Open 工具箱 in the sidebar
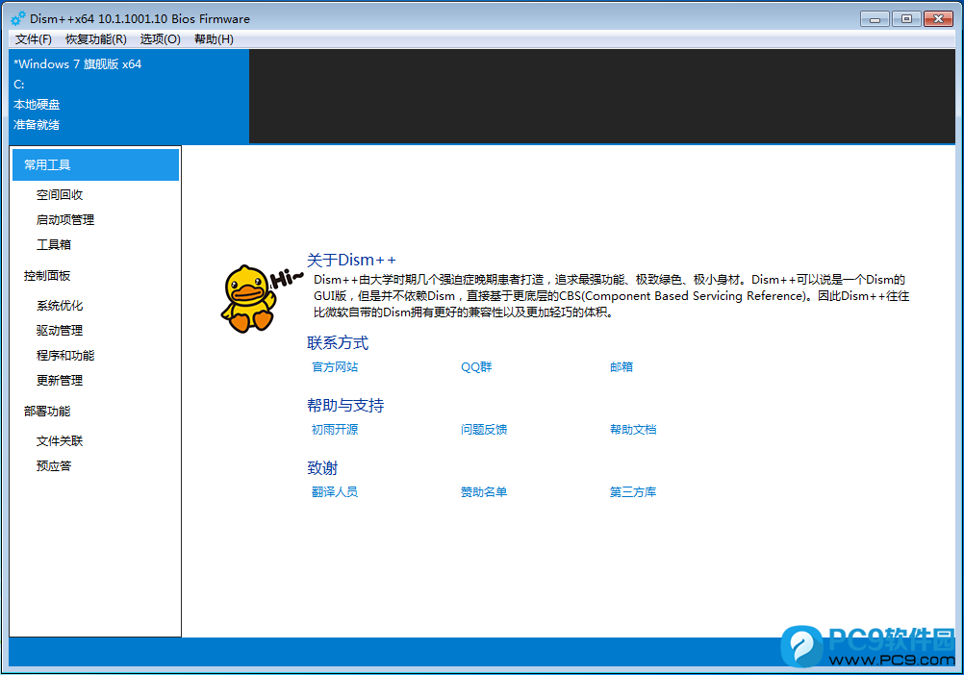This screenshot has width=964, height=675. [x=54, y=244]
